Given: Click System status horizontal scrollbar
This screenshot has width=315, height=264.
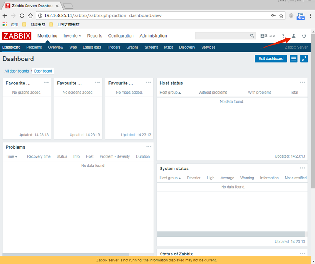Looking at the screenshot, I should coord(231,234).
